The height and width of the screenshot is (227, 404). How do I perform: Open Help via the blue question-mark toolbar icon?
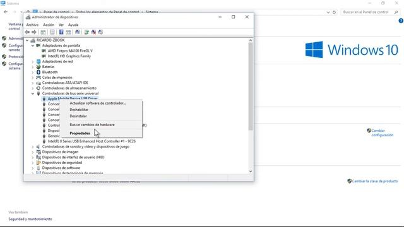(x=61, y=32)
